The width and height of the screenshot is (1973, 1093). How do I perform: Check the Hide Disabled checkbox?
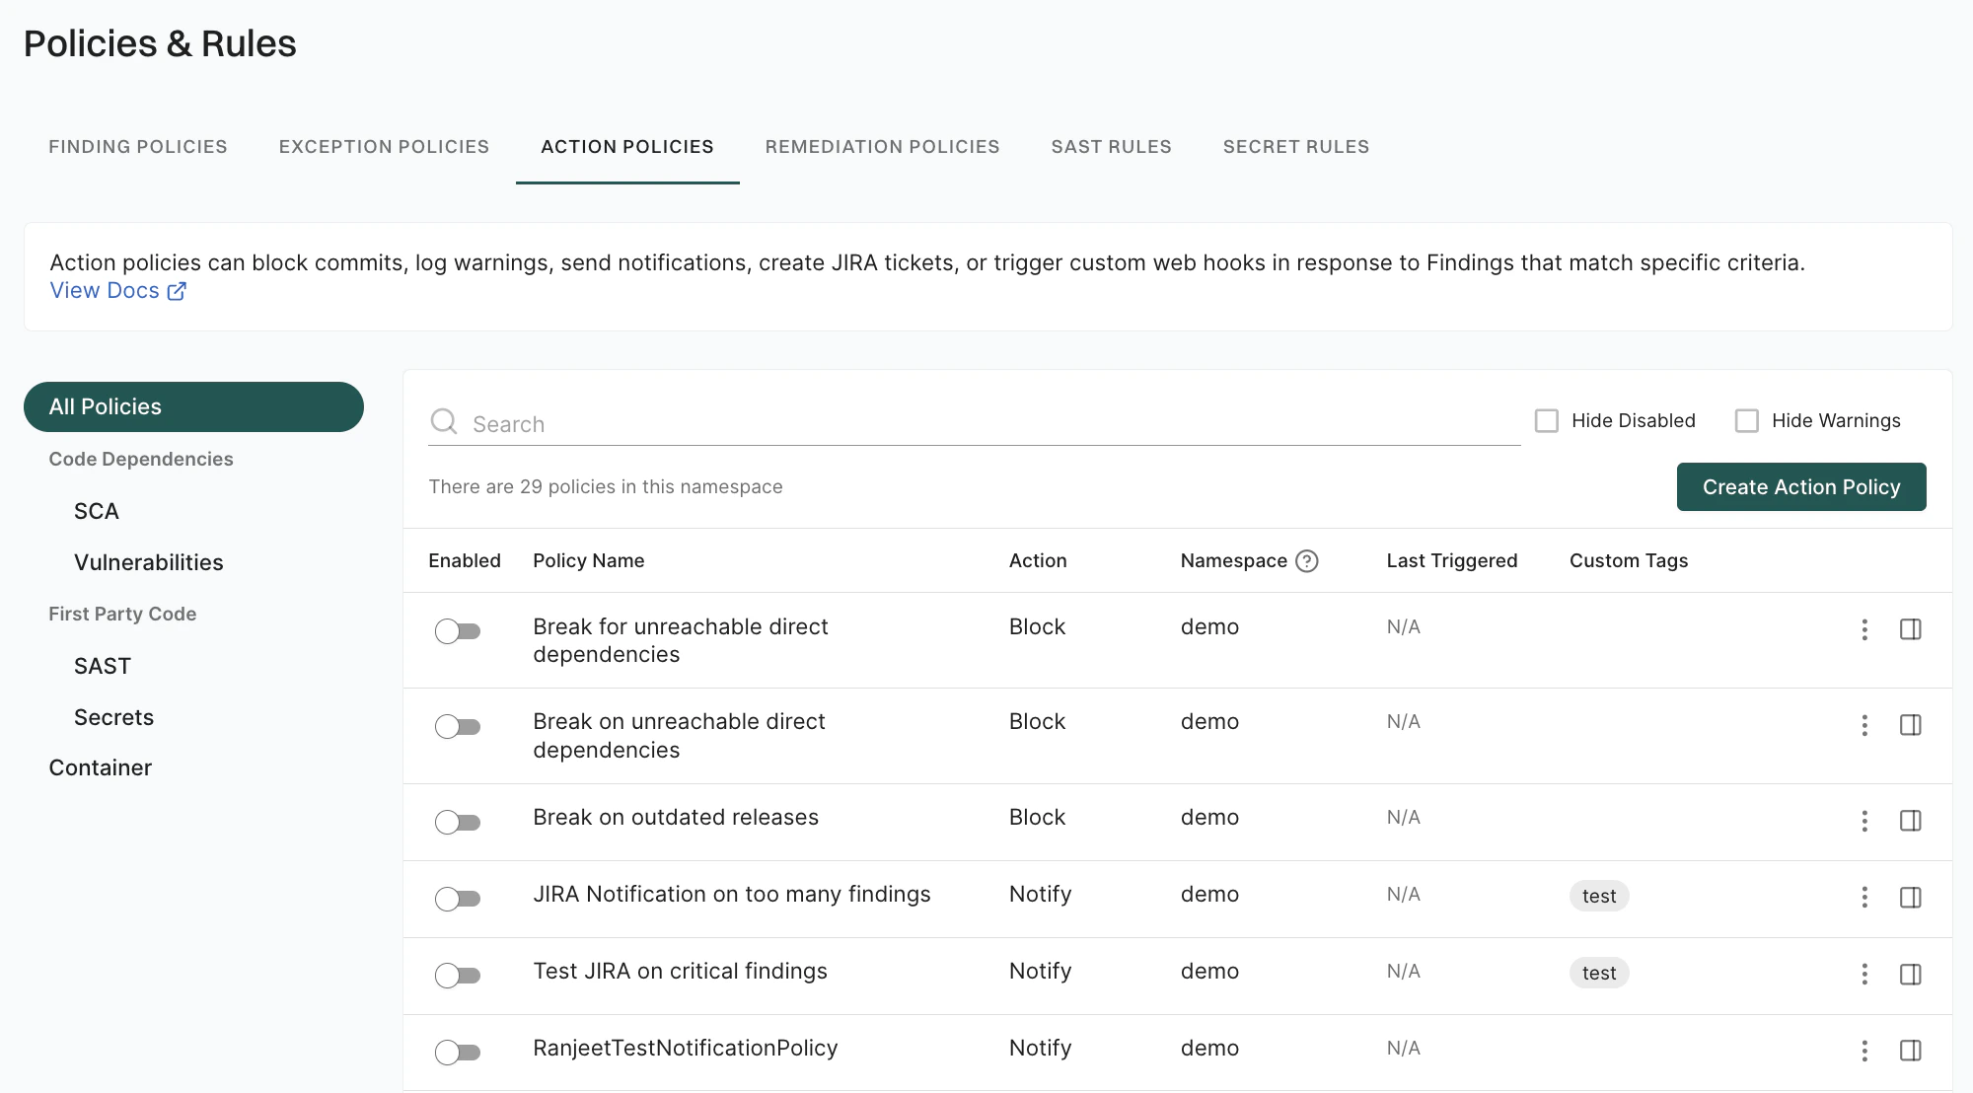pos(1547,421)
